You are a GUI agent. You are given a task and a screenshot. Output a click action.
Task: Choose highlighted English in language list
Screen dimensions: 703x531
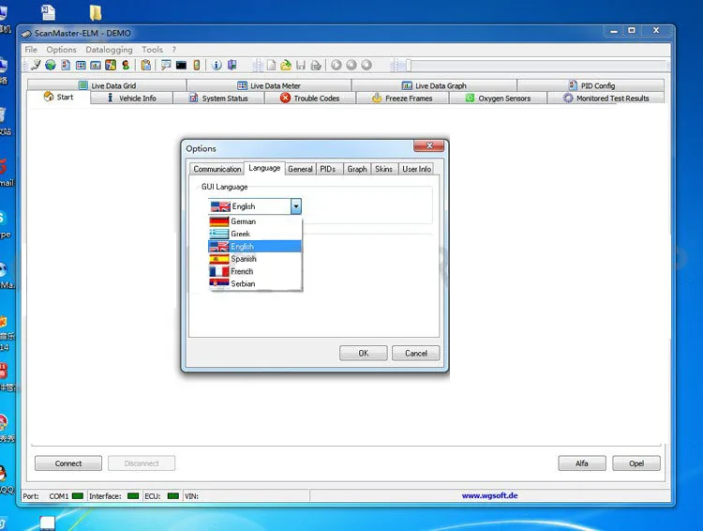255,247
